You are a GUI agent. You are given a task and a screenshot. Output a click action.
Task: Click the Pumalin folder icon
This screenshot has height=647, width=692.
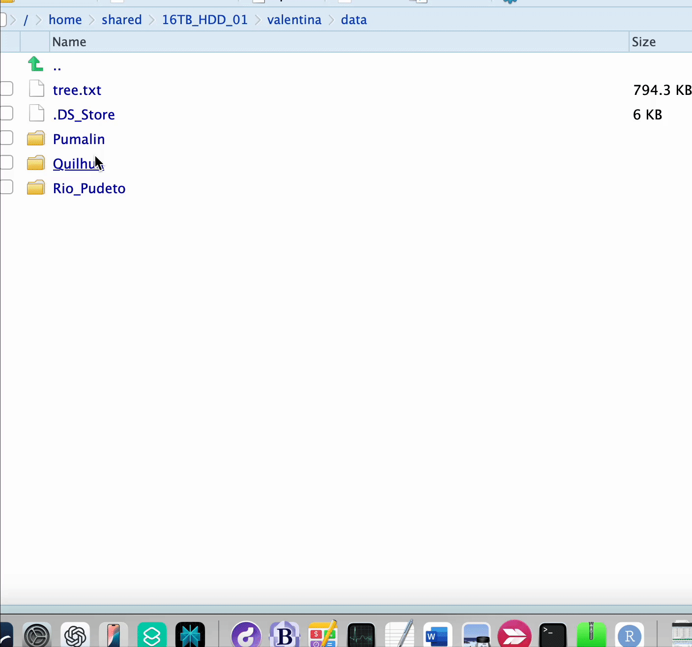click(36, 139)
